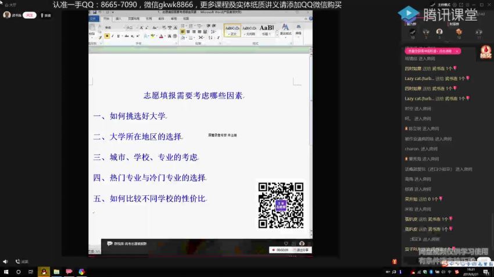Toggle Bold formatting in Word ribbon
The height and width of the screenshot is (277, 494).
click(107, 36)
